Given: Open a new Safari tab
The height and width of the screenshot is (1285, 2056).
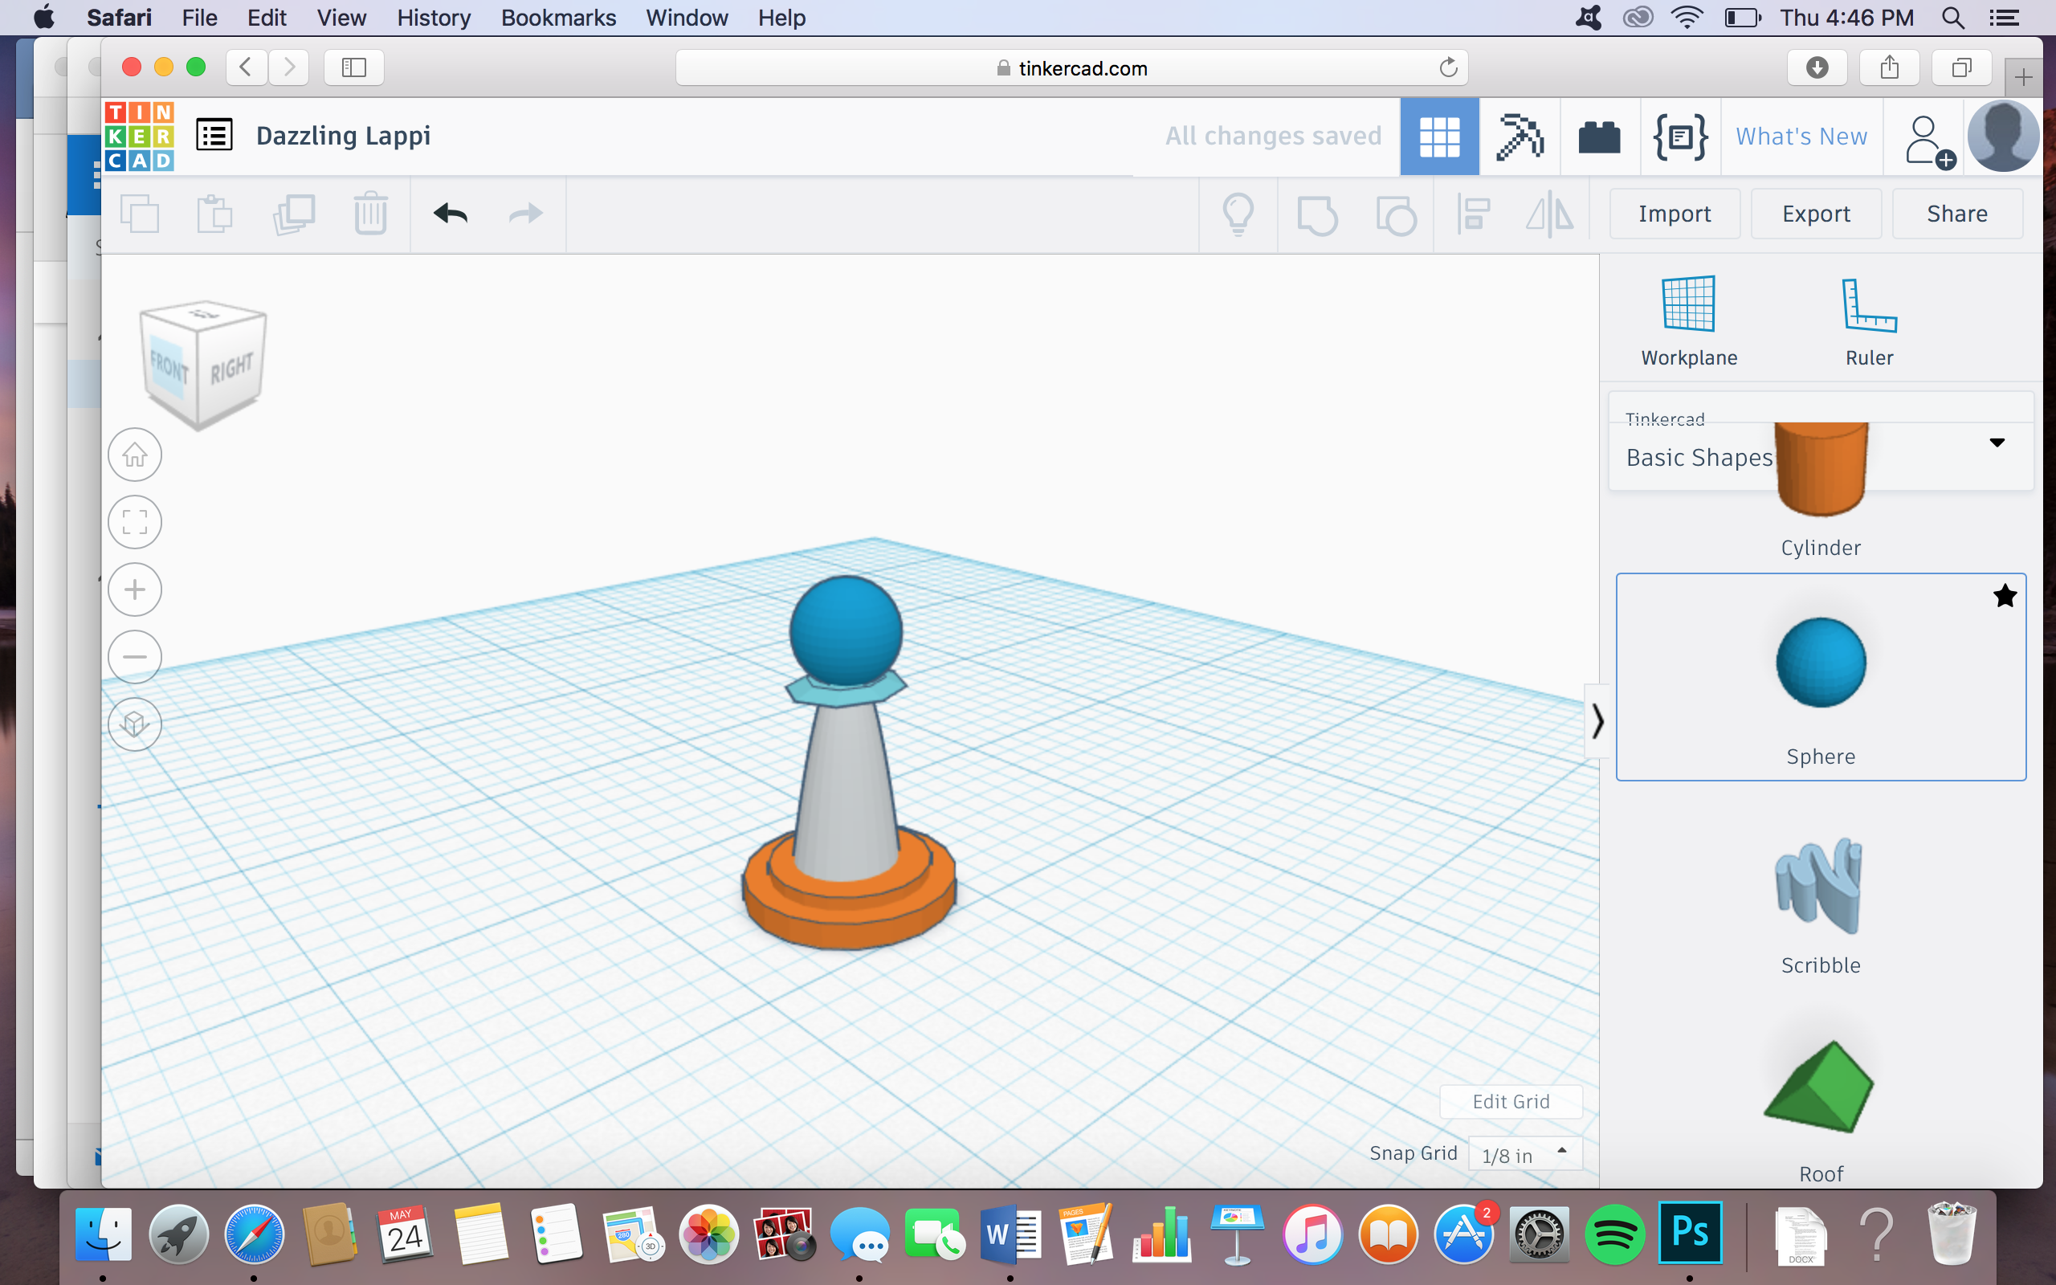Looking at the screenshot, I should (2024, 77).
